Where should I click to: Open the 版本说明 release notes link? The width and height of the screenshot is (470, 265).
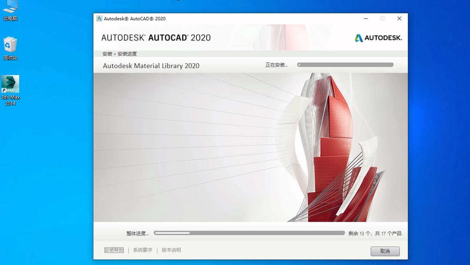(x=171, y=250)
